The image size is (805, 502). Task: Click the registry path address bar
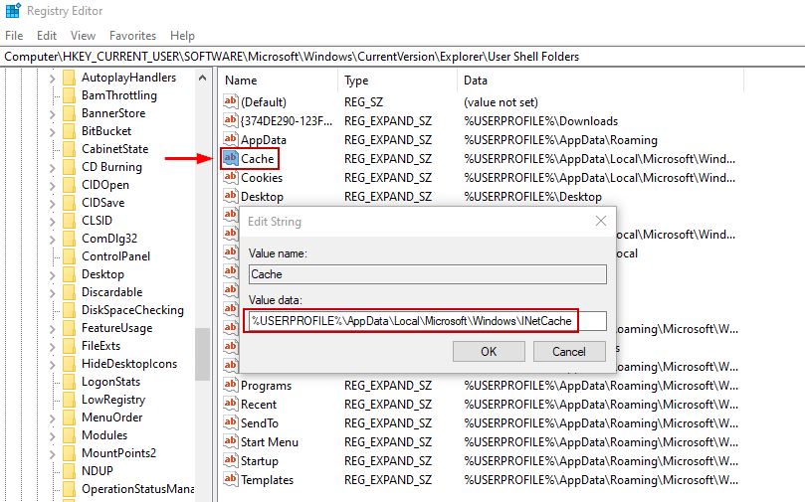pyautogui.click(x=402, y=57)
